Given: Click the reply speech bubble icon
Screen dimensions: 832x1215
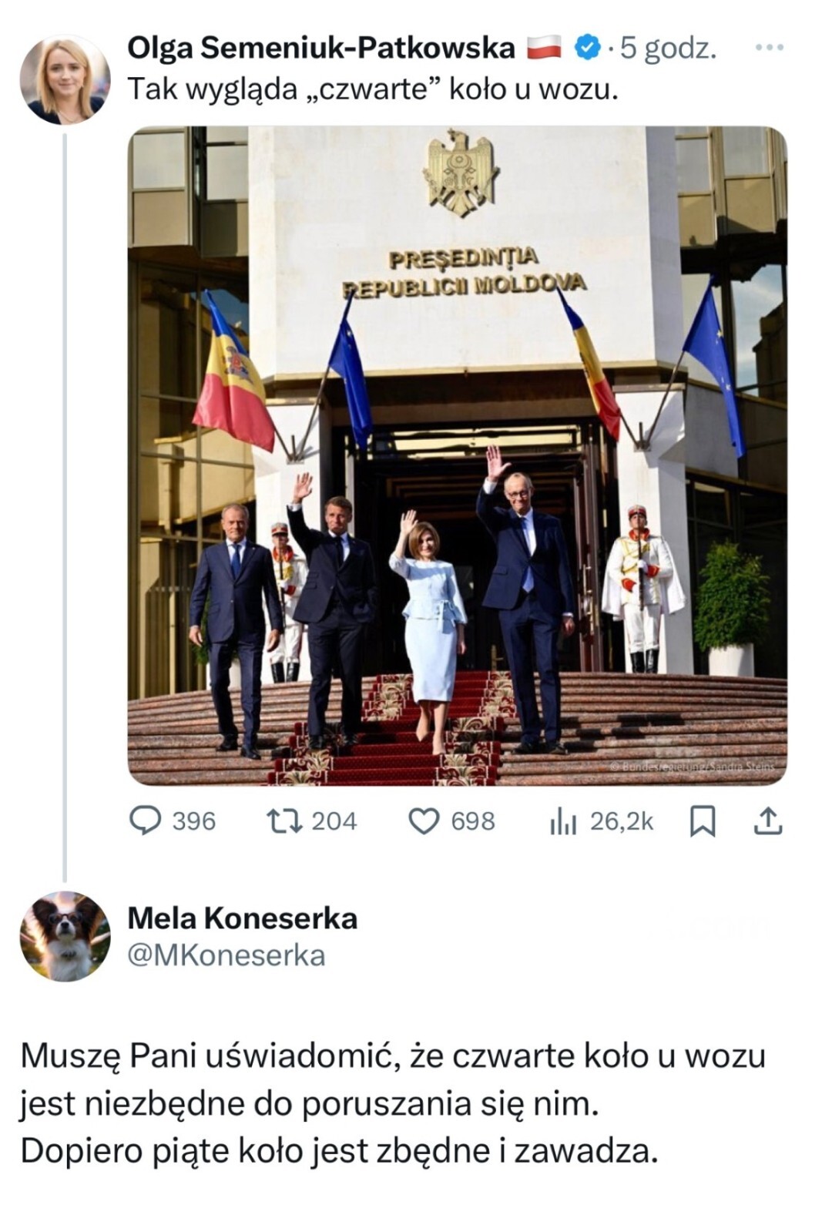Looking at the screenshot, I should point(144,821).
